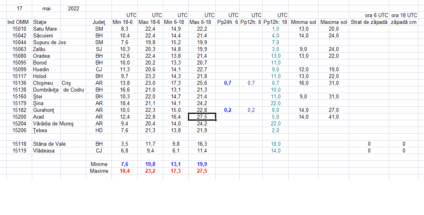The width and height of the screenshot is (424, 215).
Task: Select the station cell 'Chişineu'
Action: tap(46, 83)
